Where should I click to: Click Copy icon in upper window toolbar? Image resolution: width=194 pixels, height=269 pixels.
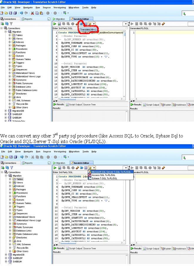37,13
